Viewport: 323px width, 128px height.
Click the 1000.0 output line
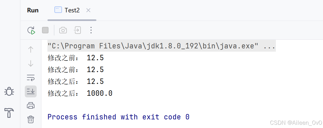point(80,93)
